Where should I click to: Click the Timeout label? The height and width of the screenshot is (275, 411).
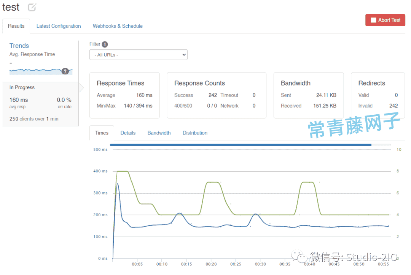pyautogui.click(x=229, y=95)
